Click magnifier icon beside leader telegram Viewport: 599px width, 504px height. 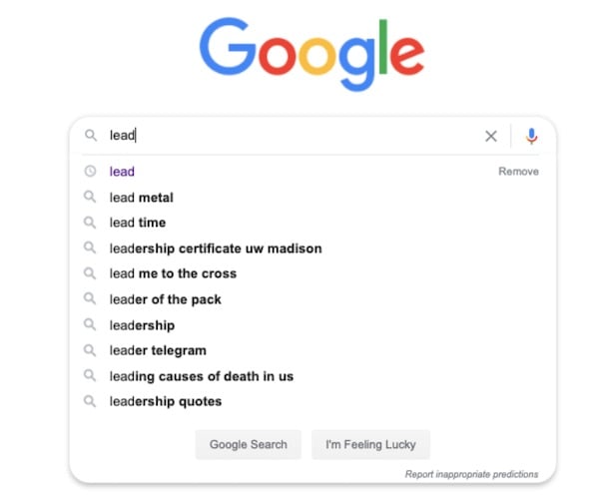(x=90, y=350)
